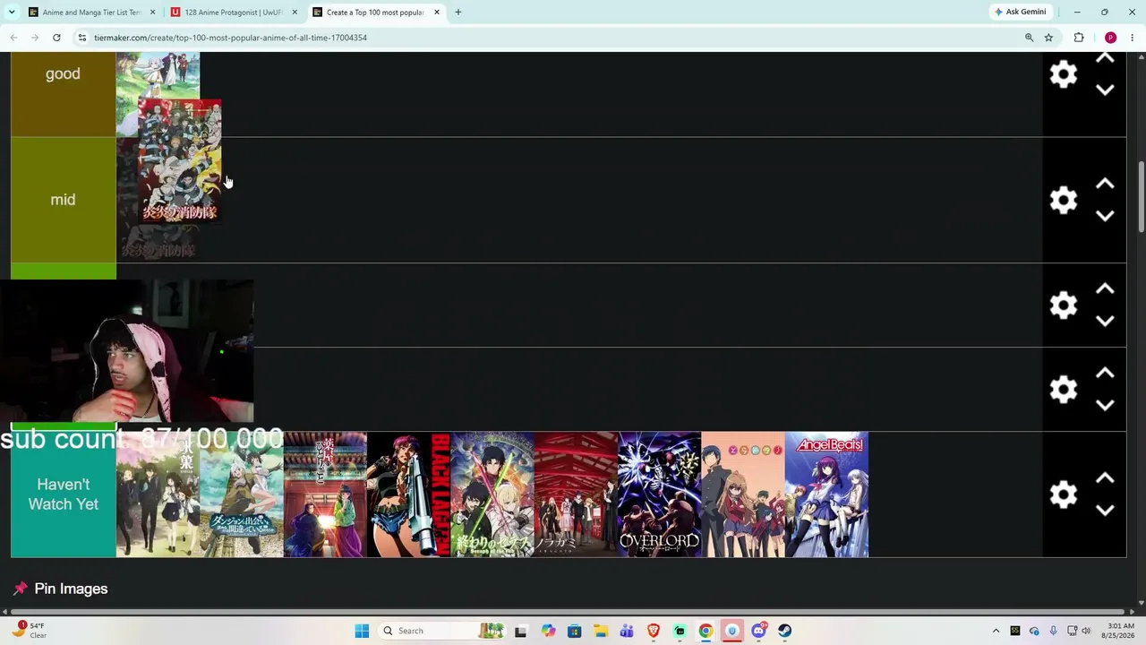Open Task View from the taskbar

coord(521,631)
